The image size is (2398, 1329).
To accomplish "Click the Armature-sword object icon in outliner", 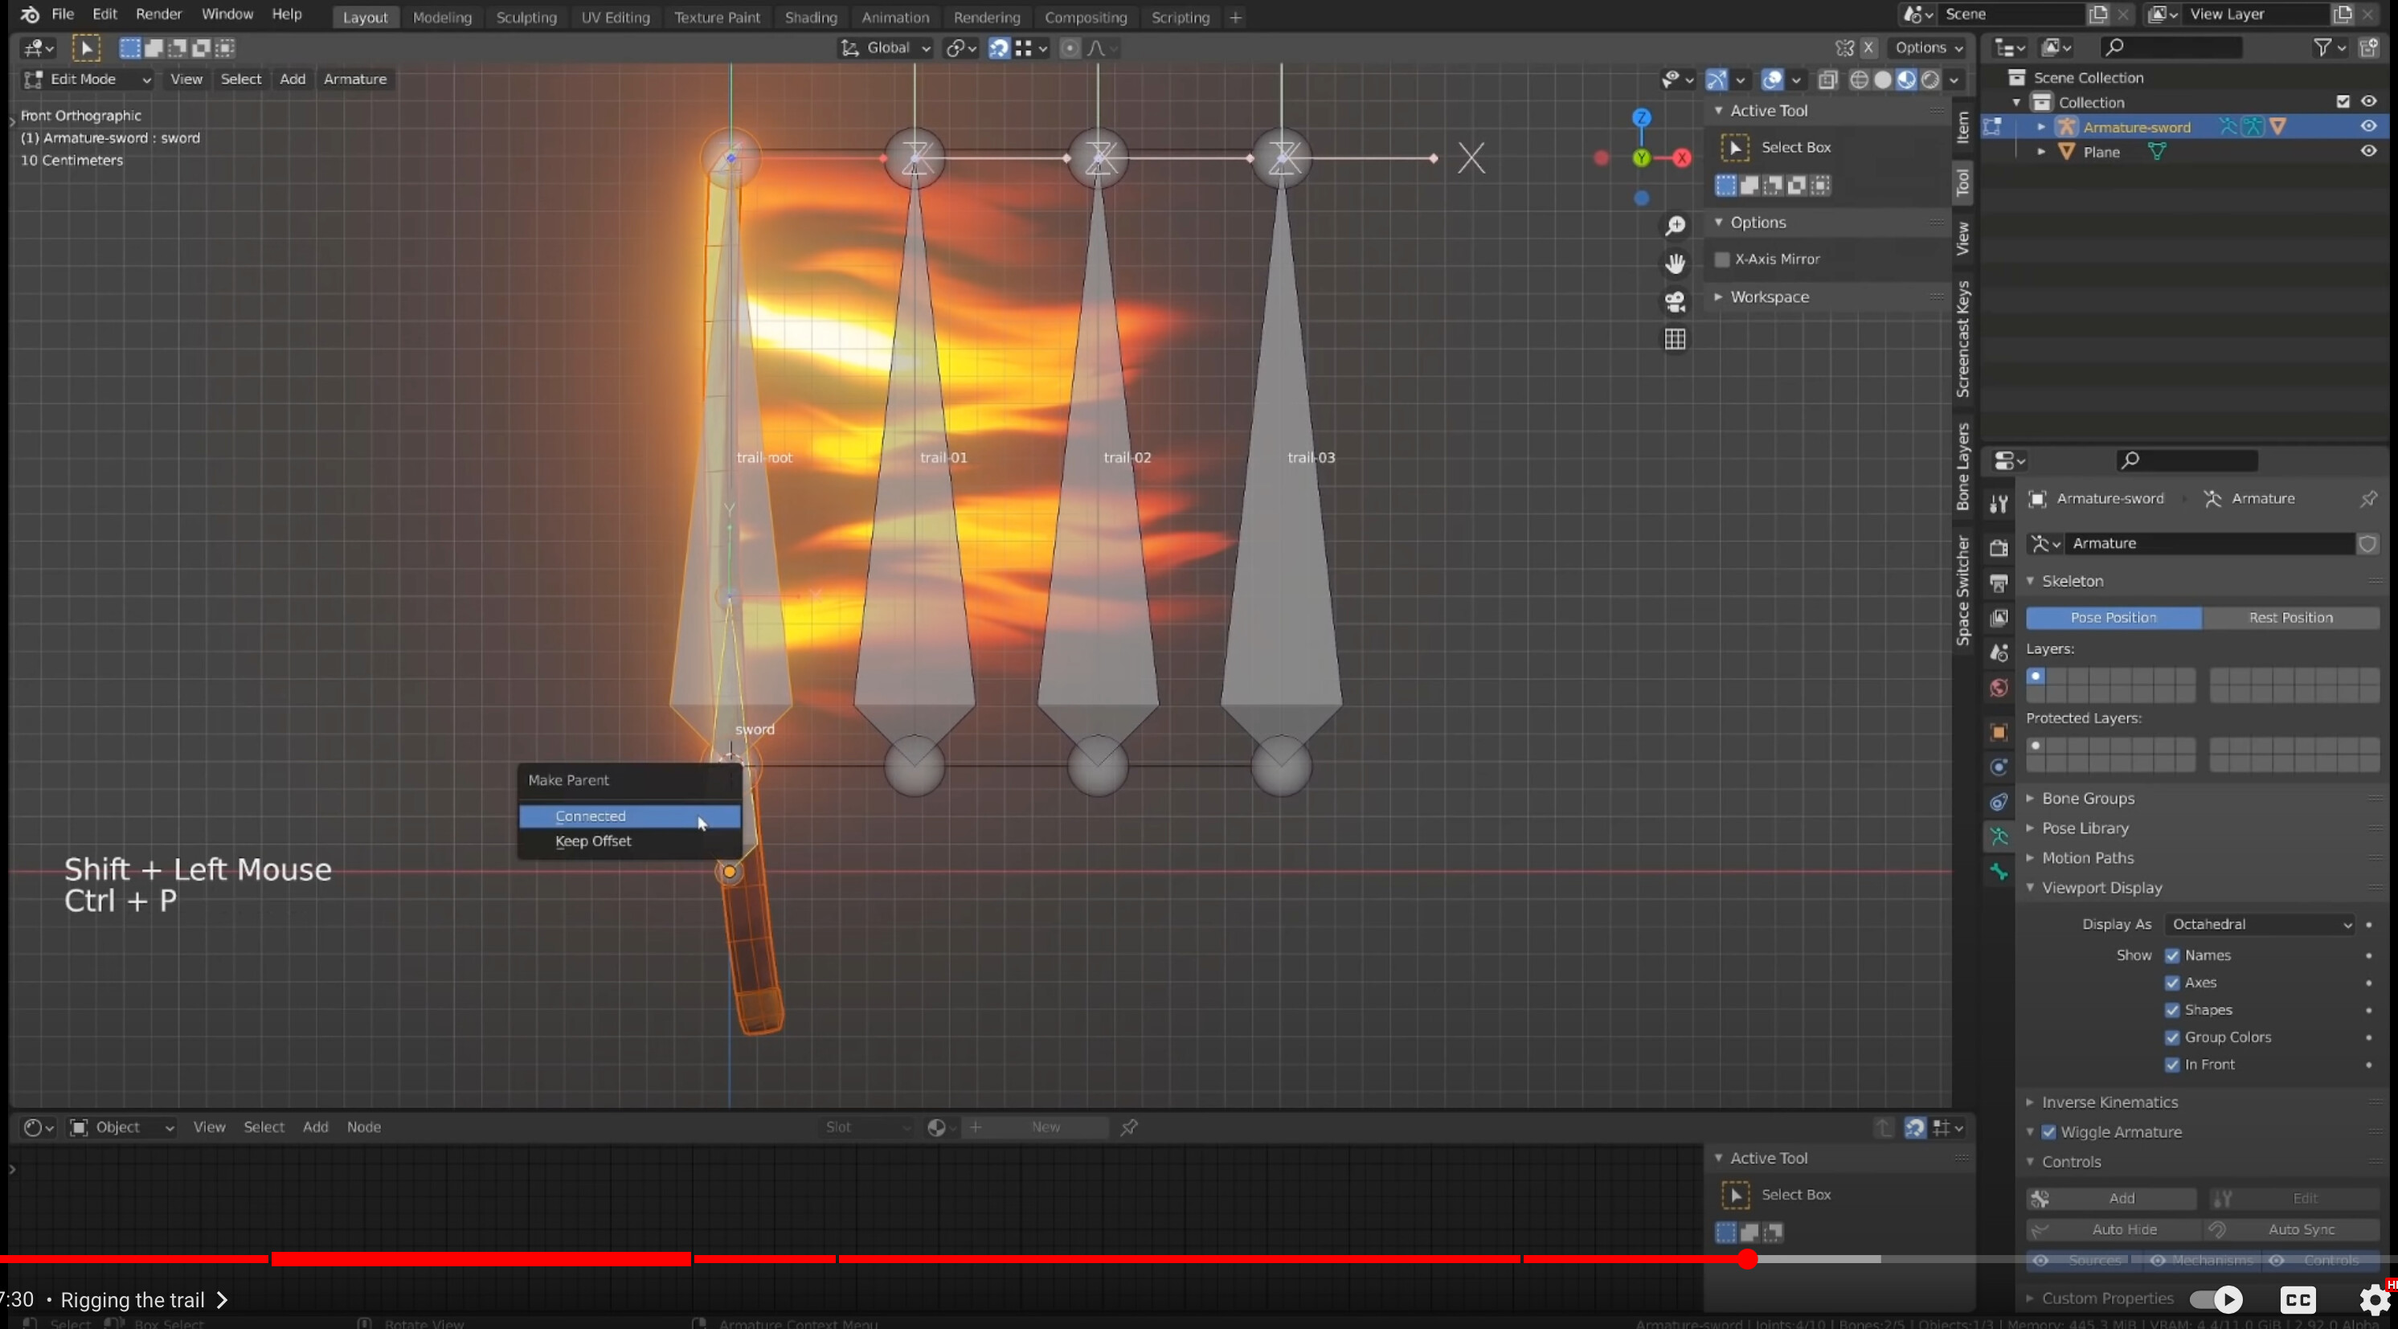I will point(2067,127).
